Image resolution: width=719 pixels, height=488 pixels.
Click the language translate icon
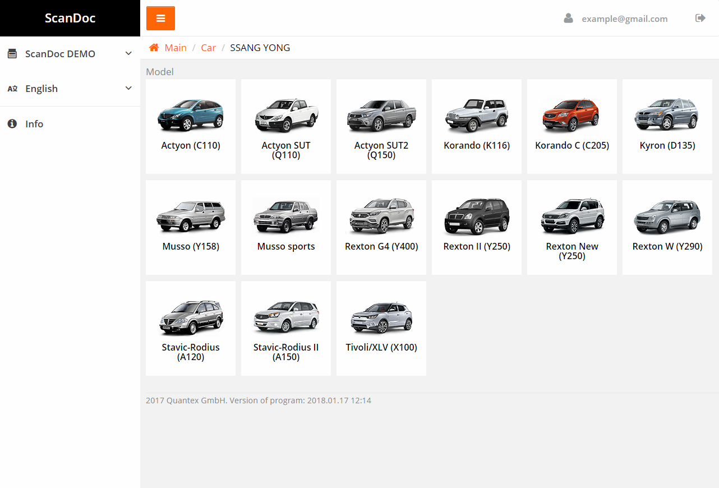12,89
